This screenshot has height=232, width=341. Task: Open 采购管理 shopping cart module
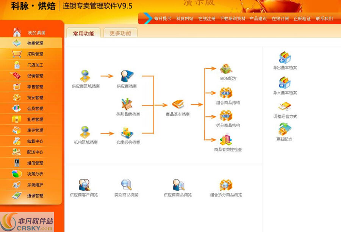click(x=31, y=54)
